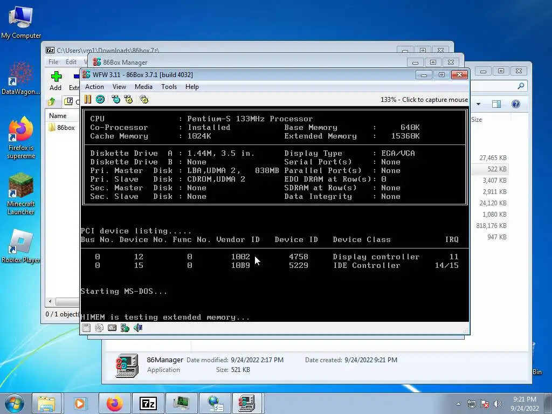The height and width of the screenshot is (414, 552).
Task: Click the sound speaker icon in 86Box status bar
Action: click(x=138, y=328)
